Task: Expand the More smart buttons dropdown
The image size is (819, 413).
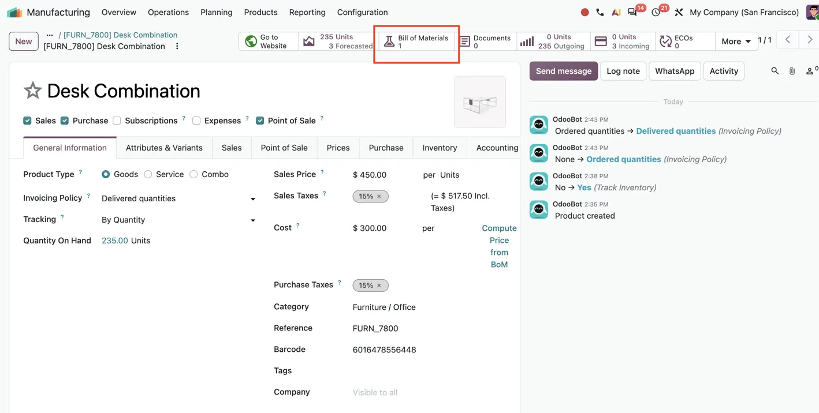Action: [x=736, y=42]
